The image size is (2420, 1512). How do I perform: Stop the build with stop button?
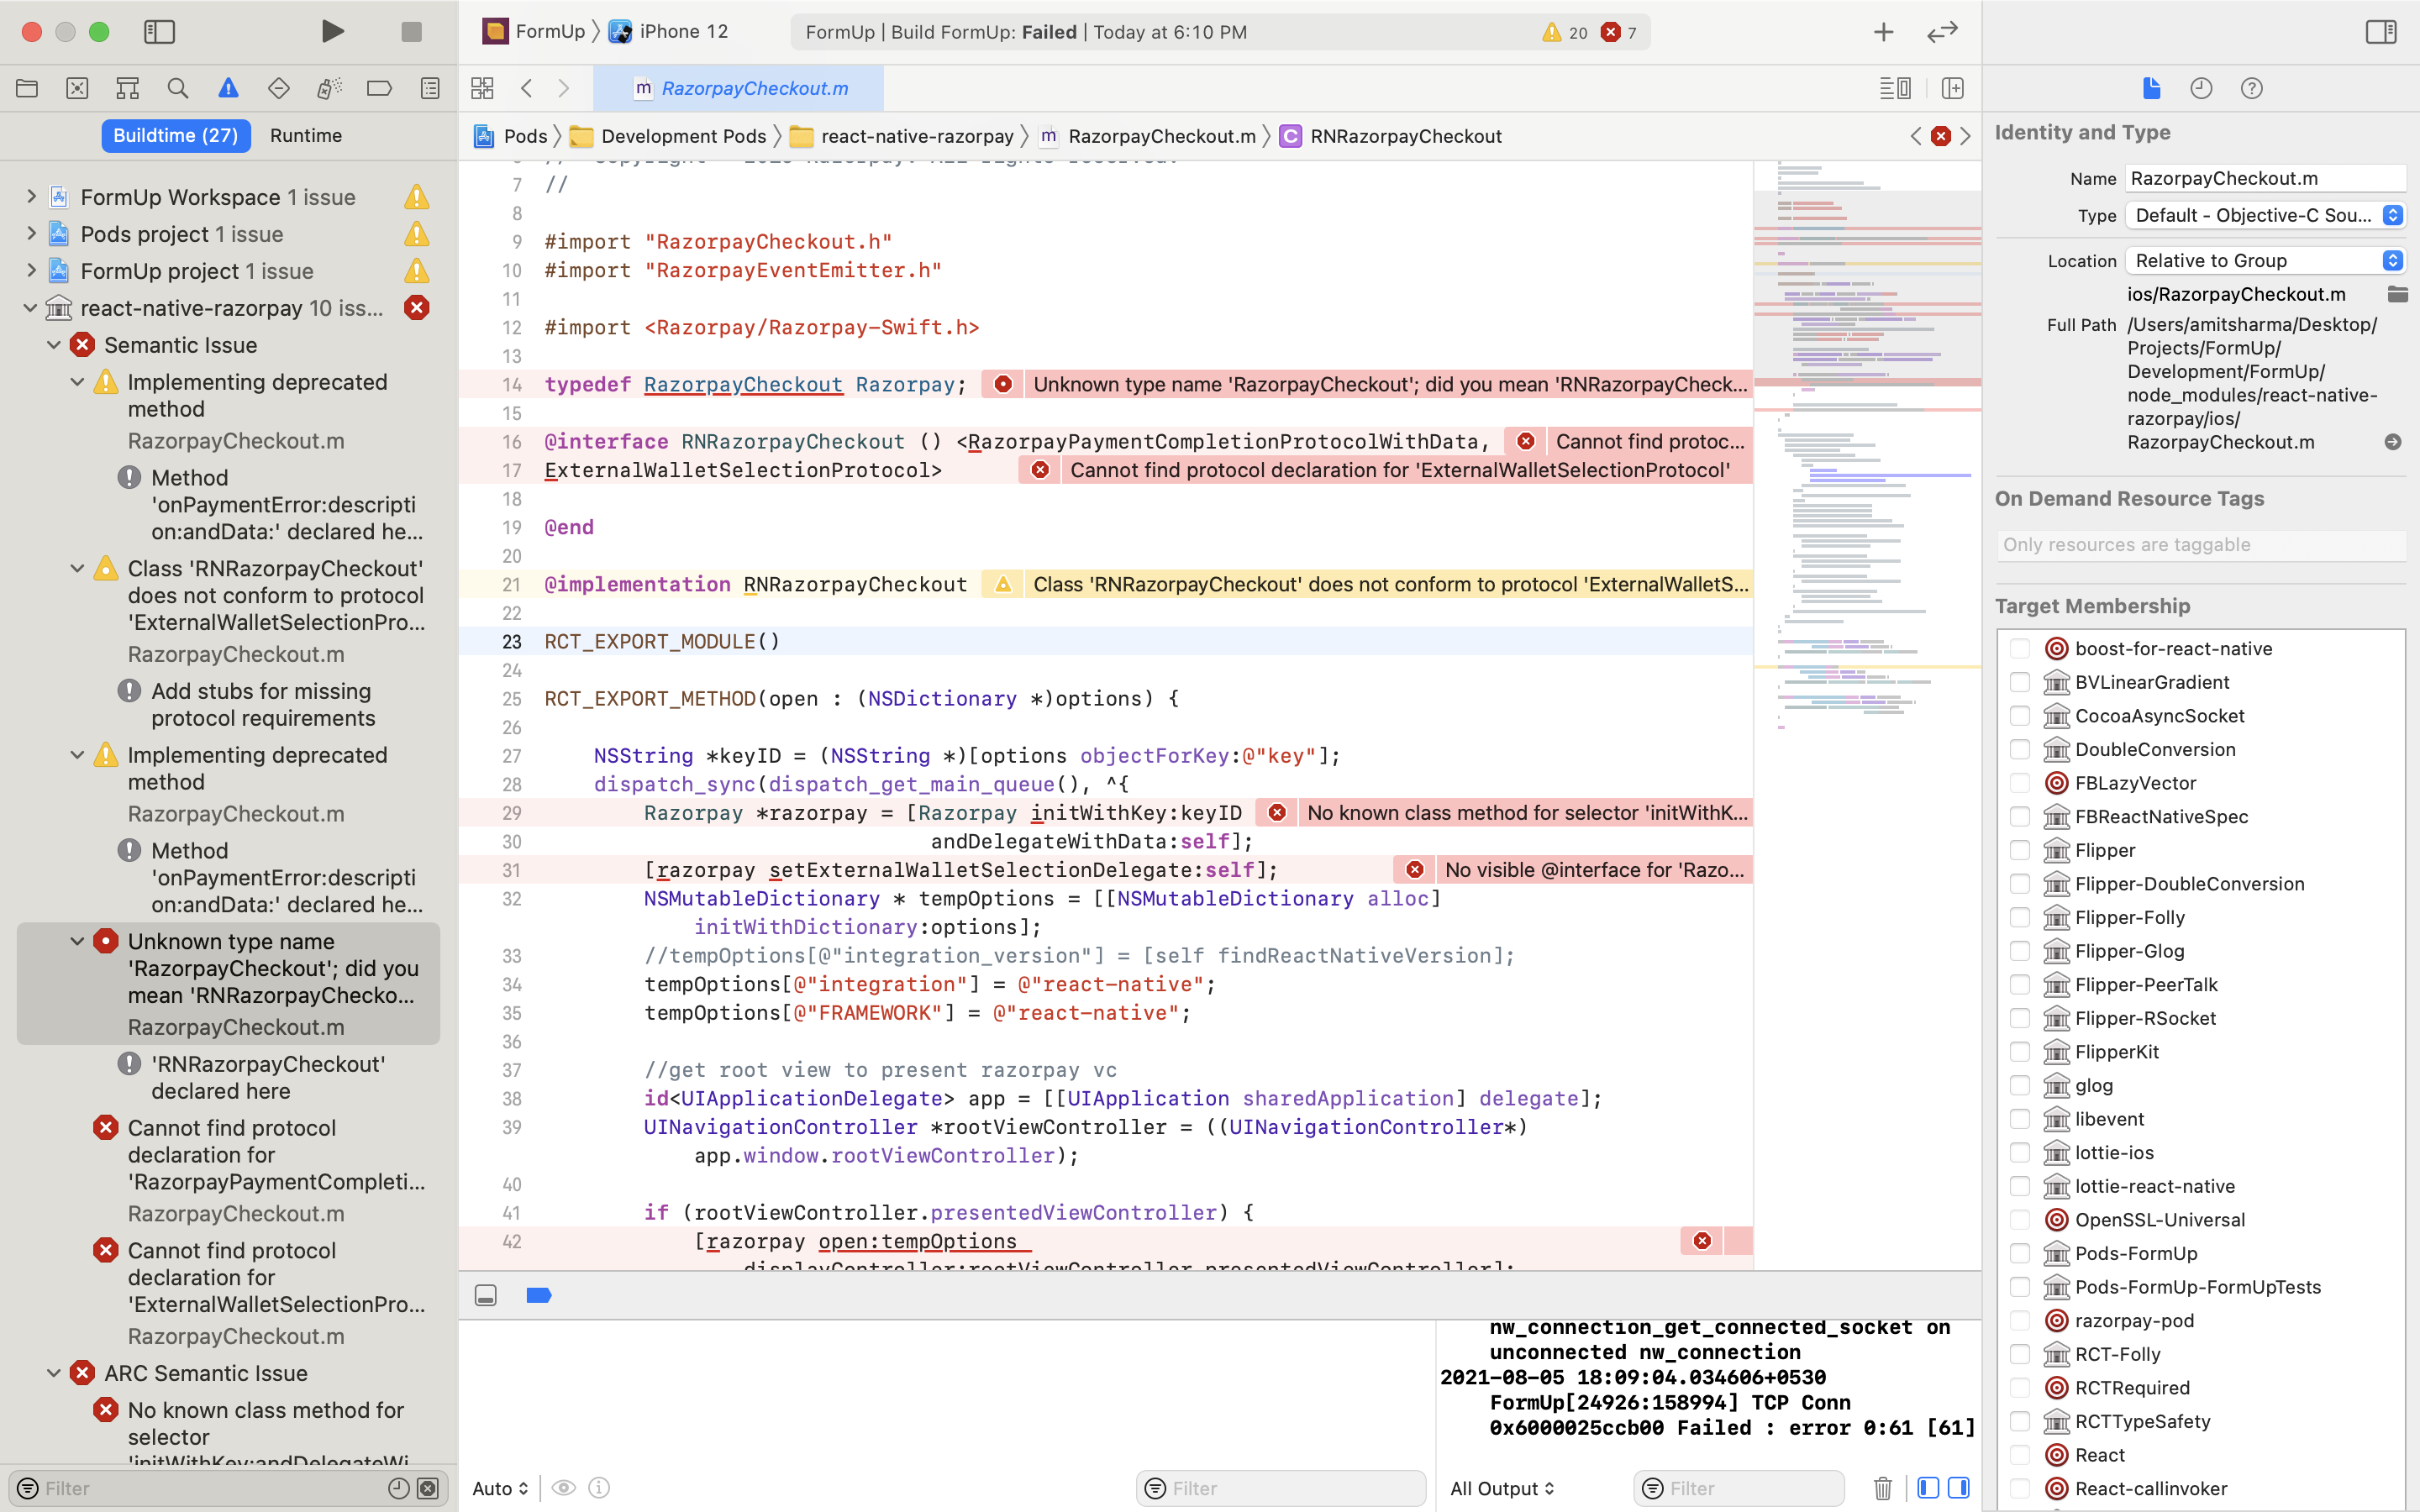point(411,31)
